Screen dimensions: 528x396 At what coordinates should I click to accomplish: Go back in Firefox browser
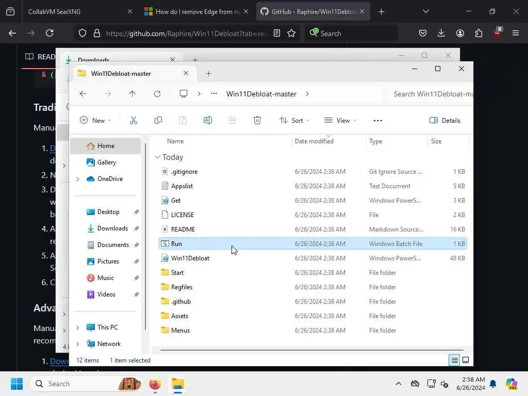coord(12,33)
